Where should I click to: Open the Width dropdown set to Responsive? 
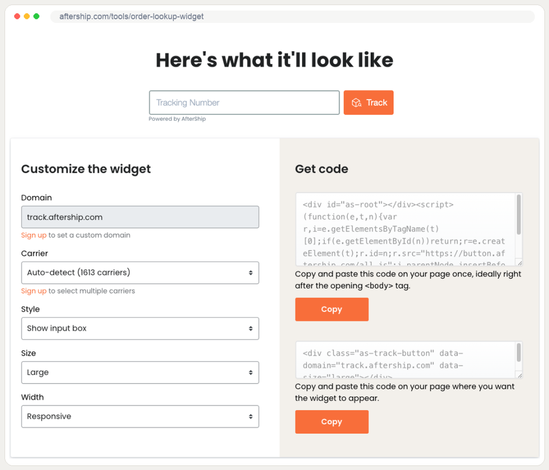[x=140, y=417]
